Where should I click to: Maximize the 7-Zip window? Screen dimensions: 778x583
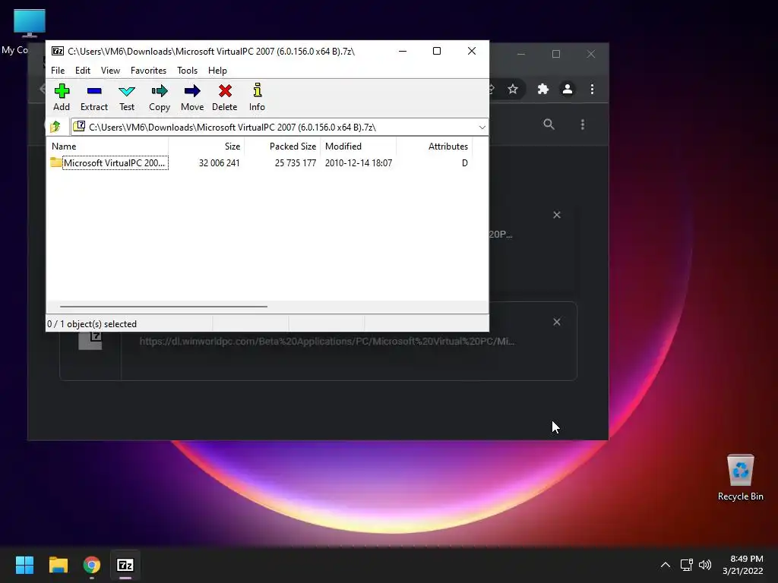coord(437,51)
